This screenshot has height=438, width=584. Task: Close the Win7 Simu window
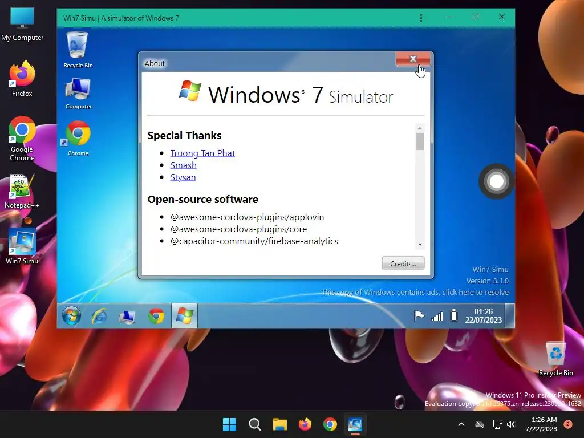pyautogui.click(x=502, y=17)
